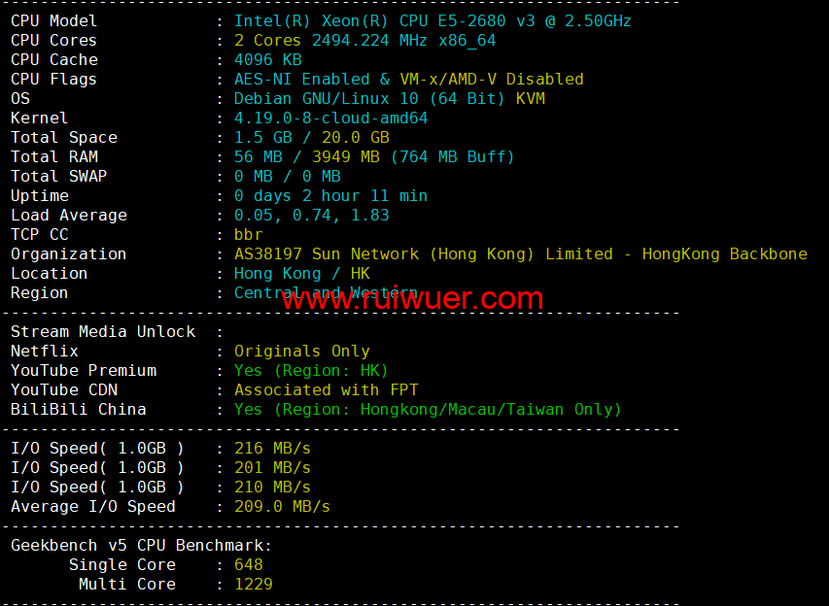Click the YouTube Premium Yes result

[x=311, y=371]
